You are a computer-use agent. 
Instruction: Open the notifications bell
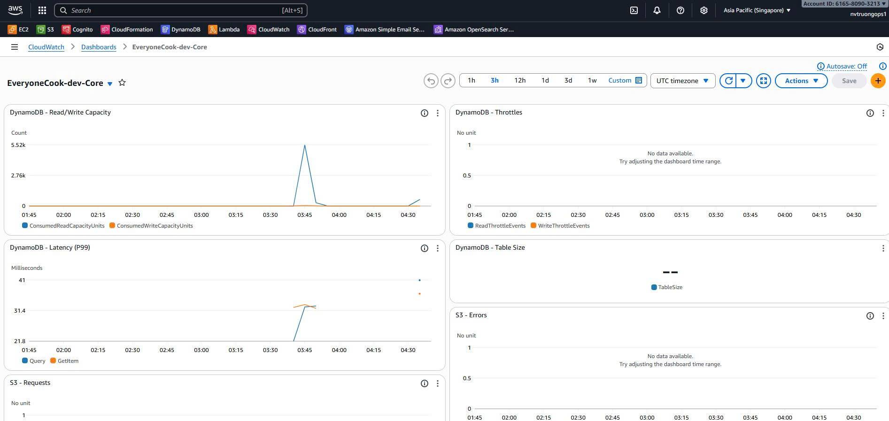[x=657, y=10]
